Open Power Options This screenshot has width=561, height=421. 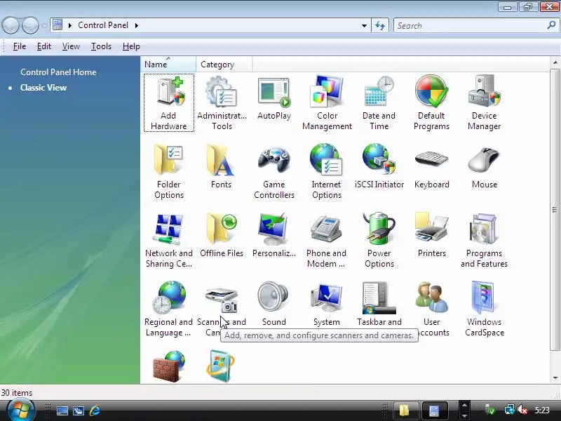(x=379, y=240)
